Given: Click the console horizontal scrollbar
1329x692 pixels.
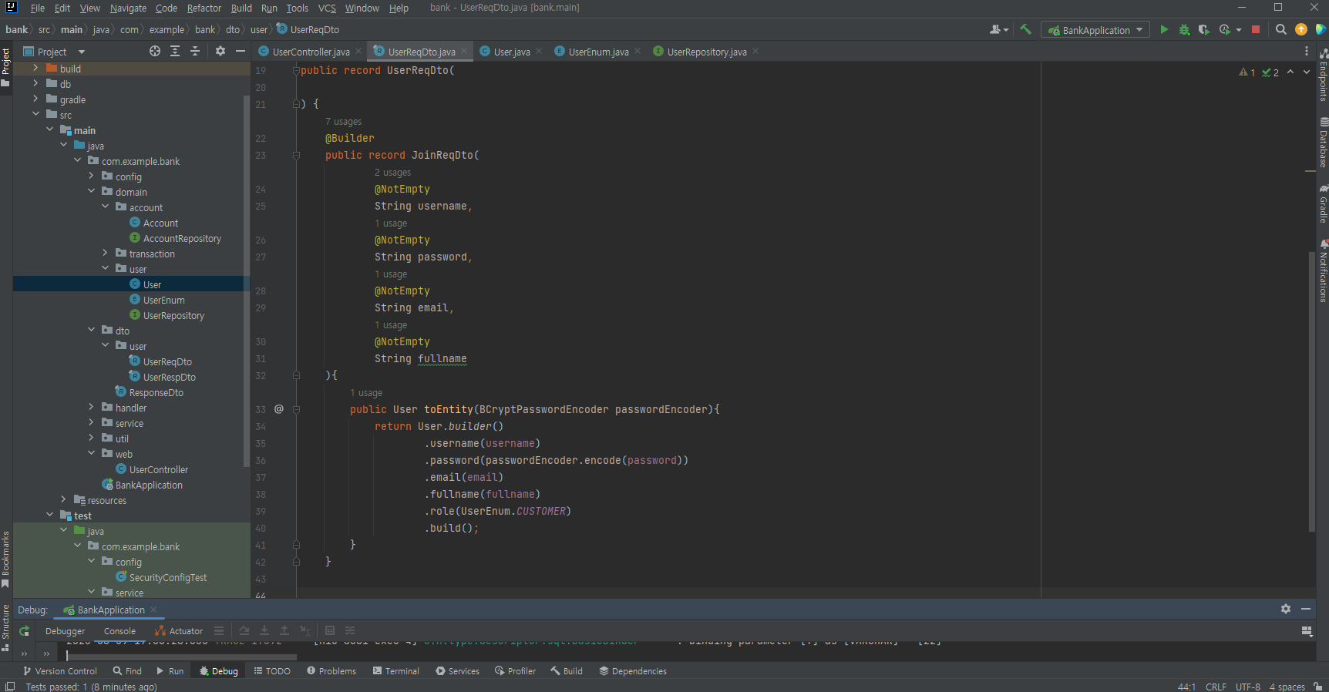Looking at the screenshot, I should 181,657.
